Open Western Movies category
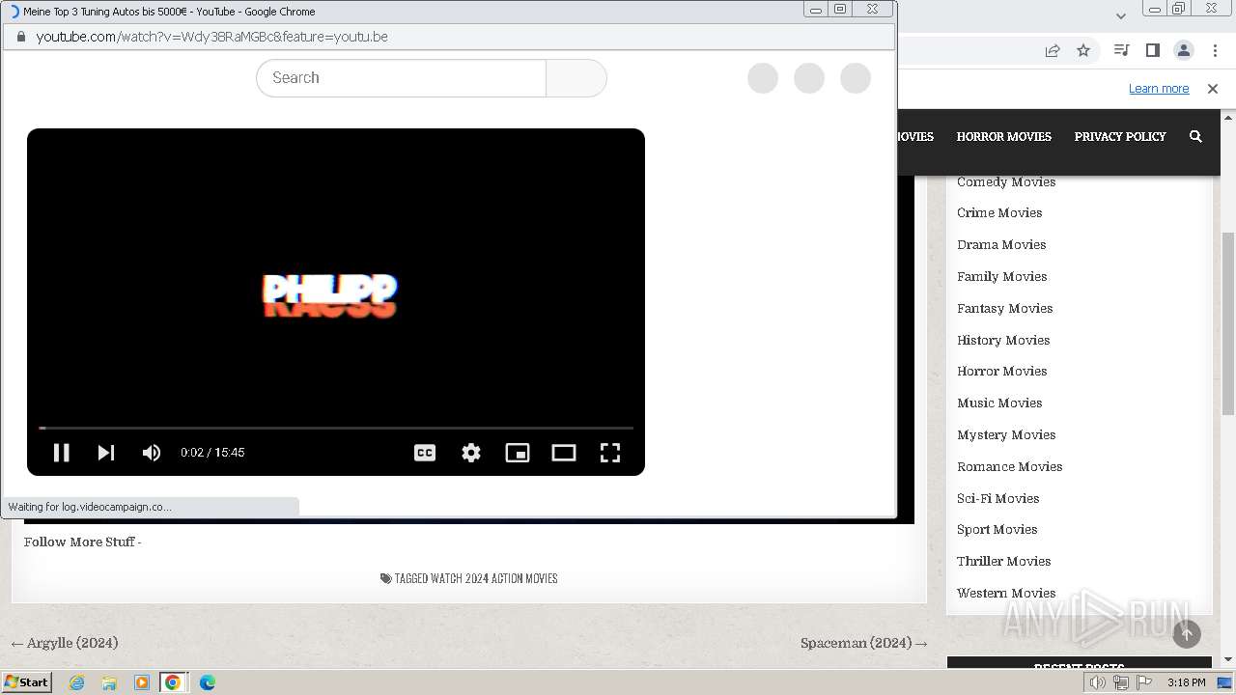 click(x=1006, y=593)
